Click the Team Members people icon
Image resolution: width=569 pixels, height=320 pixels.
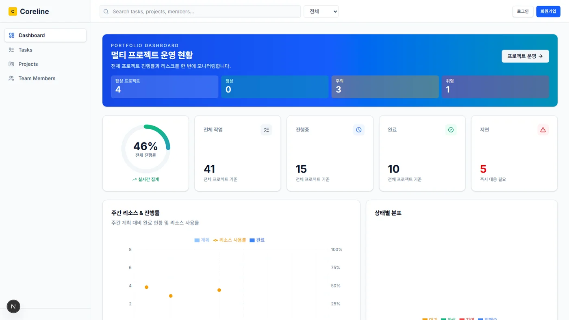click(11, 78)
